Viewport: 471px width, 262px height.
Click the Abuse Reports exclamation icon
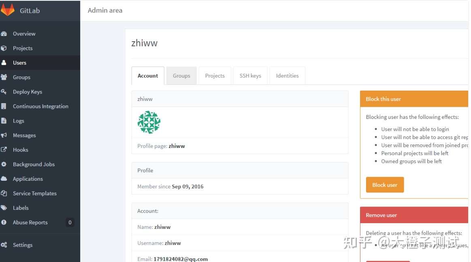click(4, 222)
